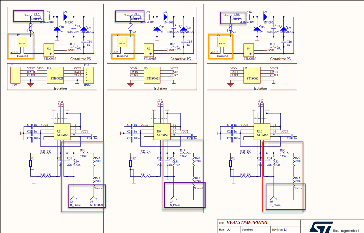Click the C26 capacitor label

[x=189, y=138]
